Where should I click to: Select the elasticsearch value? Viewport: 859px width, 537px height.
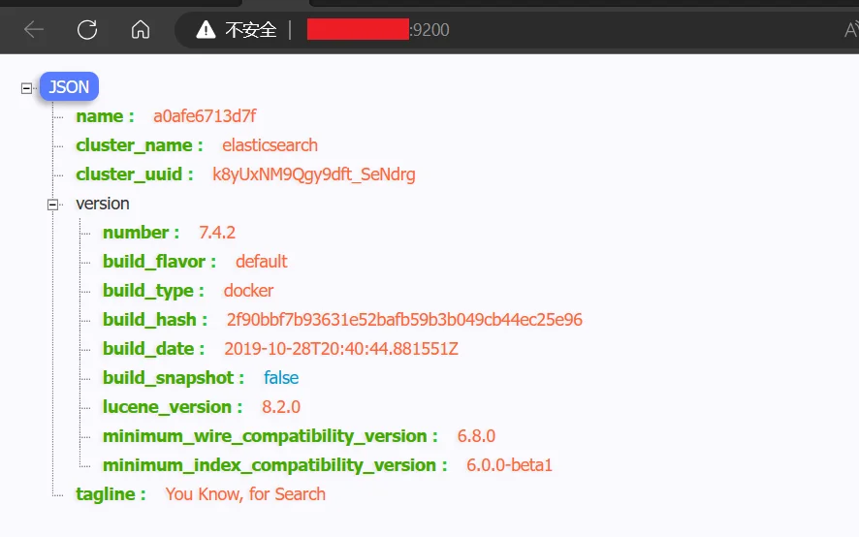point(270,145)
